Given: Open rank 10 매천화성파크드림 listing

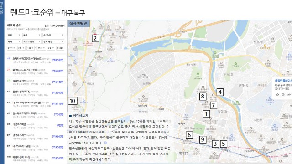Looking at the screenshot, I should pyautogui.click(x=36, y=159).
